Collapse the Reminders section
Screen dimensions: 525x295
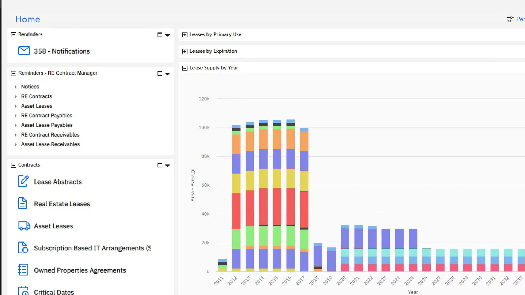pos(13,35)
